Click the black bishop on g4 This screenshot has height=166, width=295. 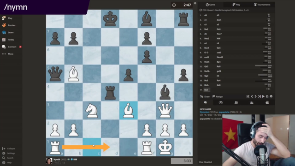(x=165, y=92)
